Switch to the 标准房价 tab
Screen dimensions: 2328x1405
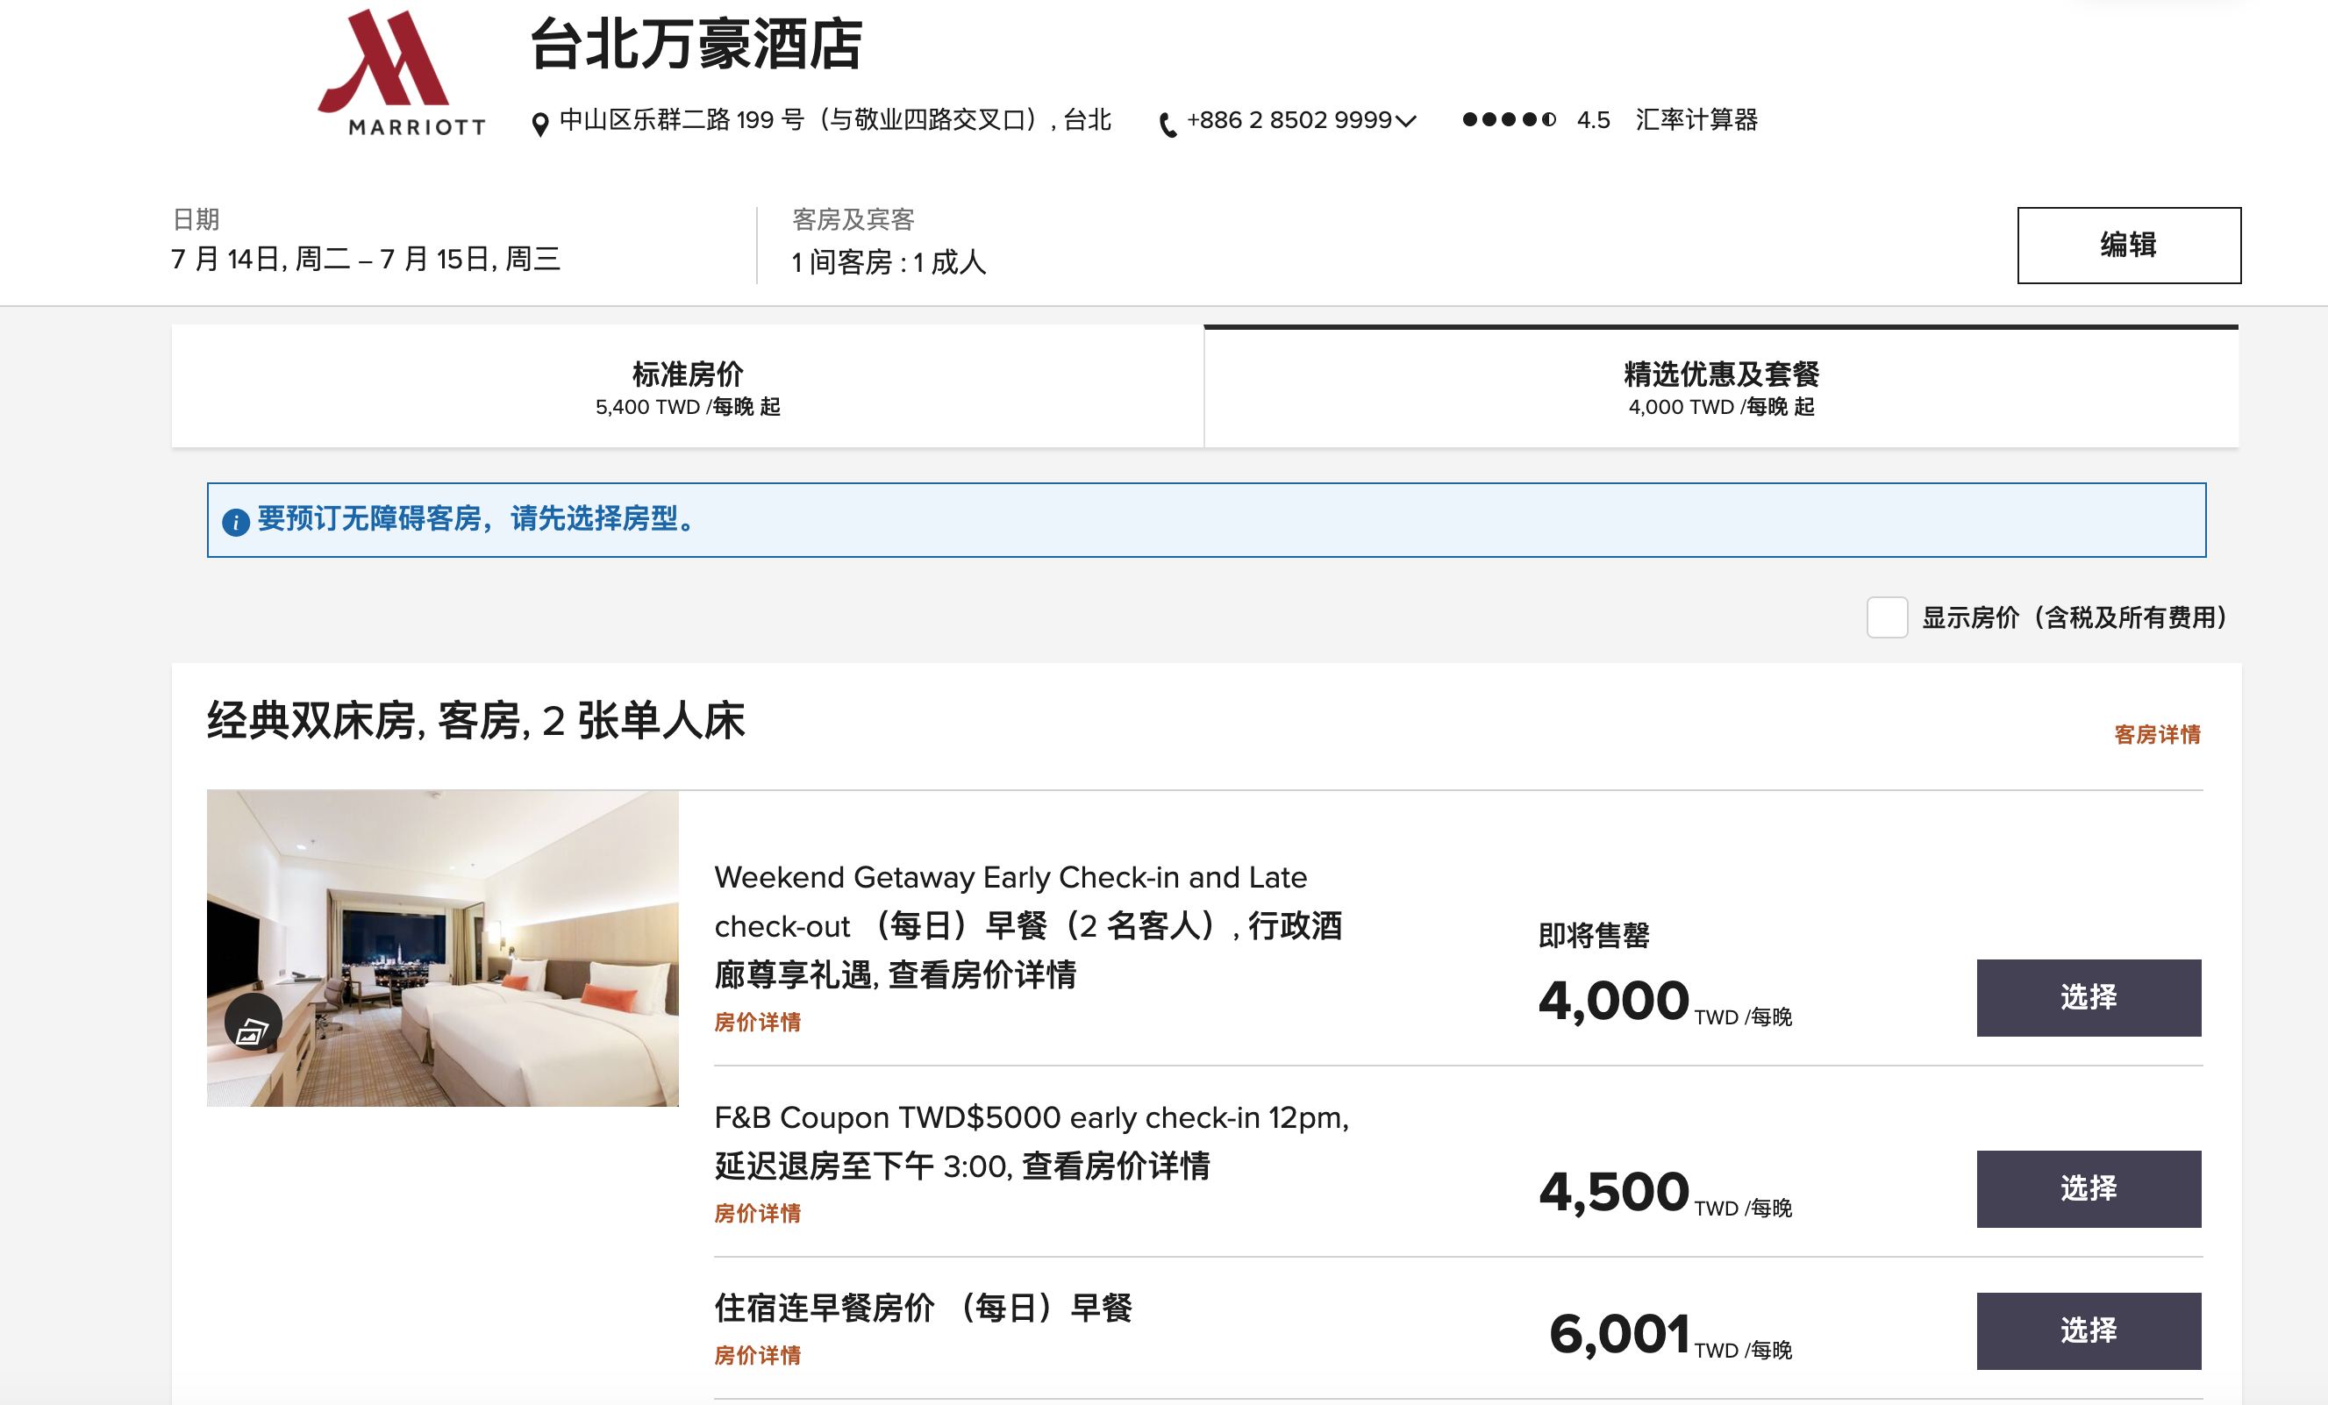pos(688,387)
